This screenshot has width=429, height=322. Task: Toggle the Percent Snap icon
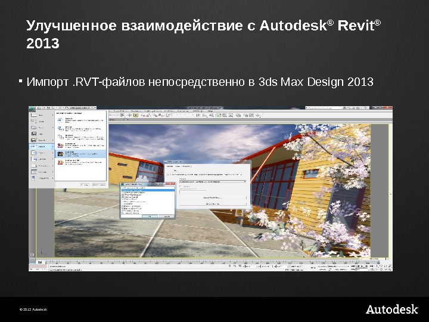coord(155,115)
